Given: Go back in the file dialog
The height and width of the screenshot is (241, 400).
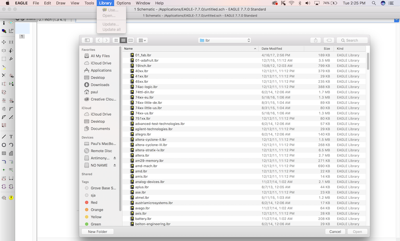Looking at the screenshot, I should [99, 40].
